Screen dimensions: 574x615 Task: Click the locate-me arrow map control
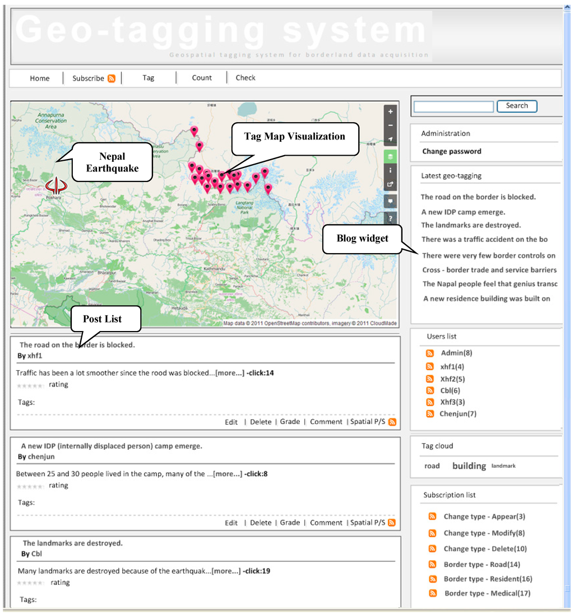[391, 139]
